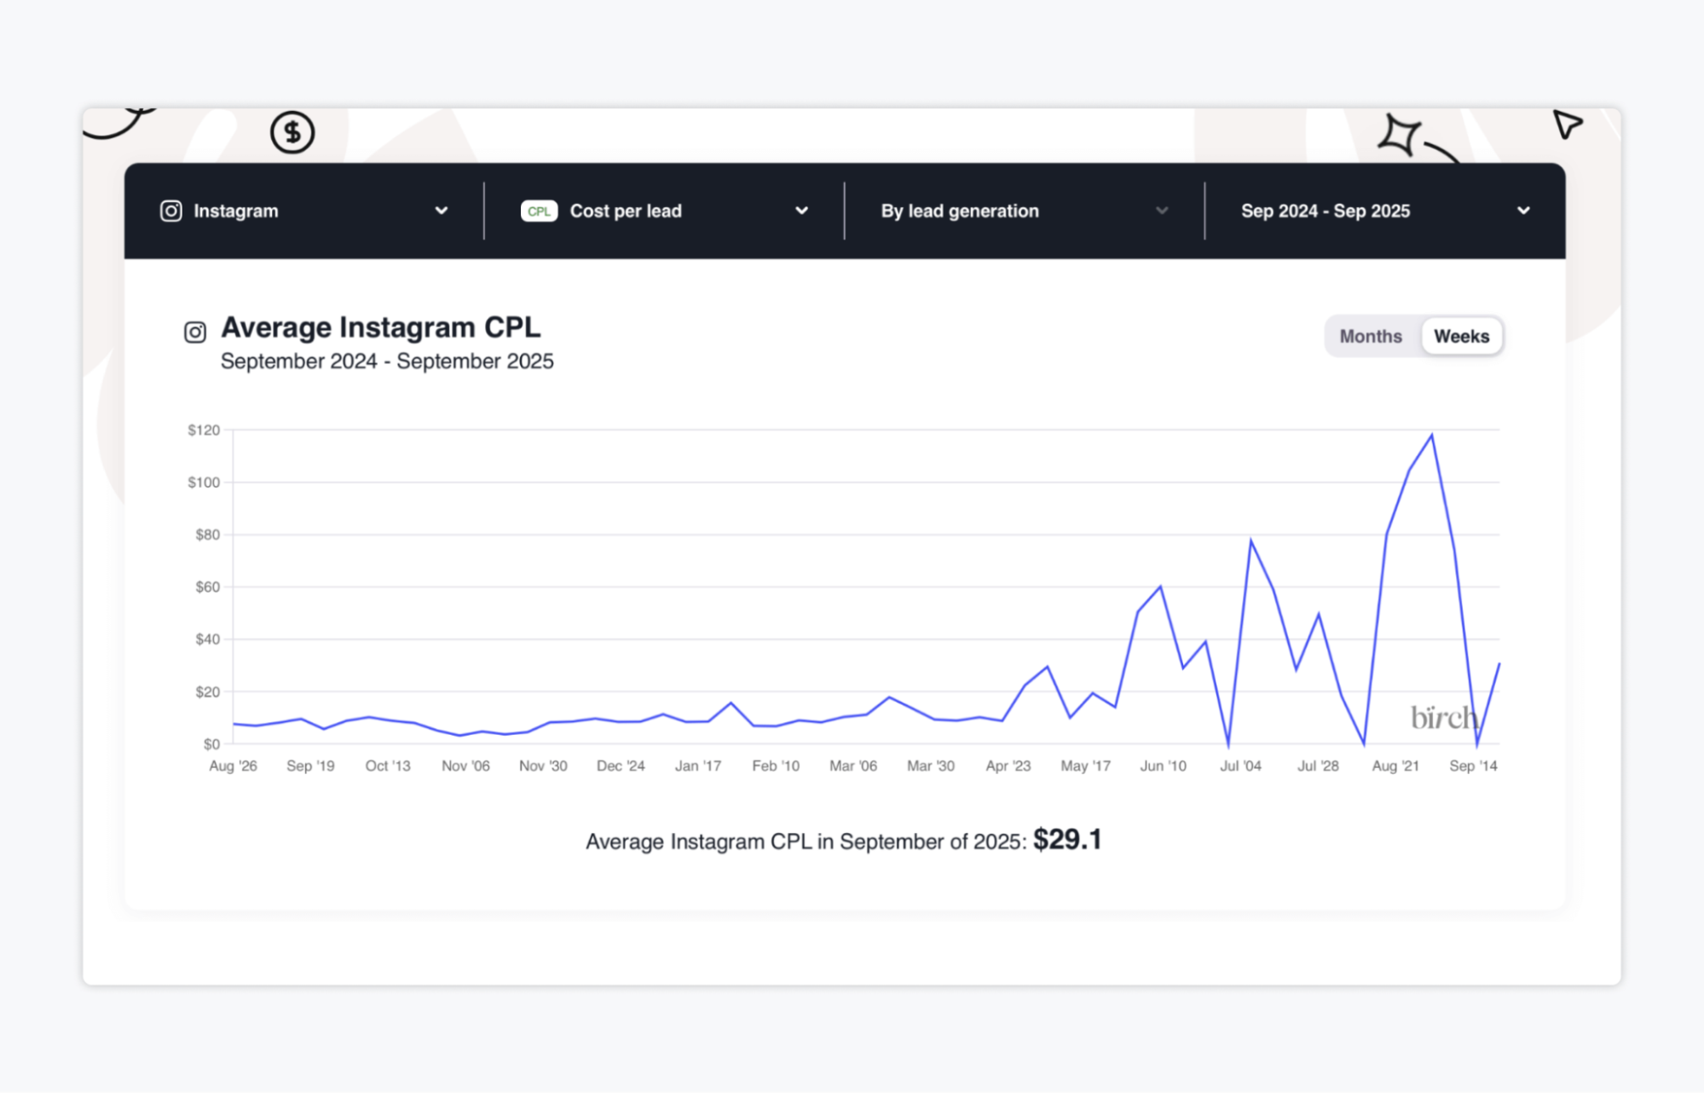
Task: Click the Average Instagram CPL heading
Action: pyautogui.click(x=380, y=327)
